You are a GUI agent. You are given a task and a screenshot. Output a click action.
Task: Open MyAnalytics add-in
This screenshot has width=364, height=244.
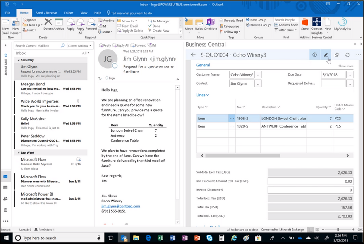[x=342, y=24]
